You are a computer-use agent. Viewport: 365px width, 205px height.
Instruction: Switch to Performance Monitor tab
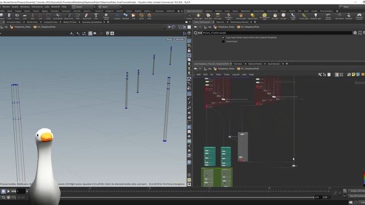point(240,22)
